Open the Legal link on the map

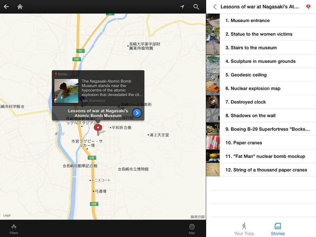pyautogui.click(x=7, y=215)
